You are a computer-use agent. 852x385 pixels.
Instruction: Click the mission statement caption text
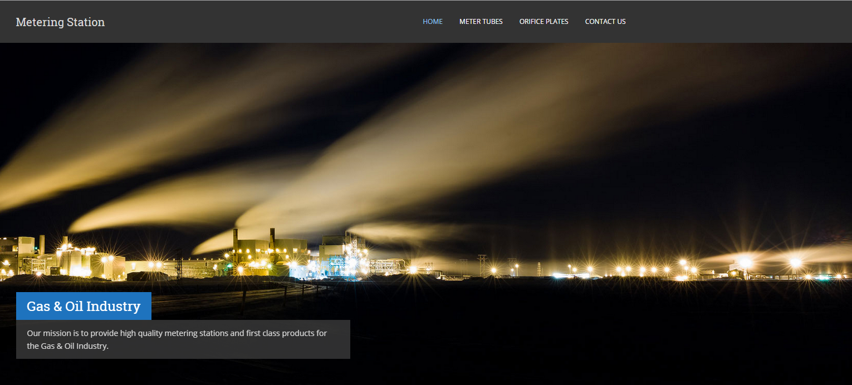click(x=177, y=339)
